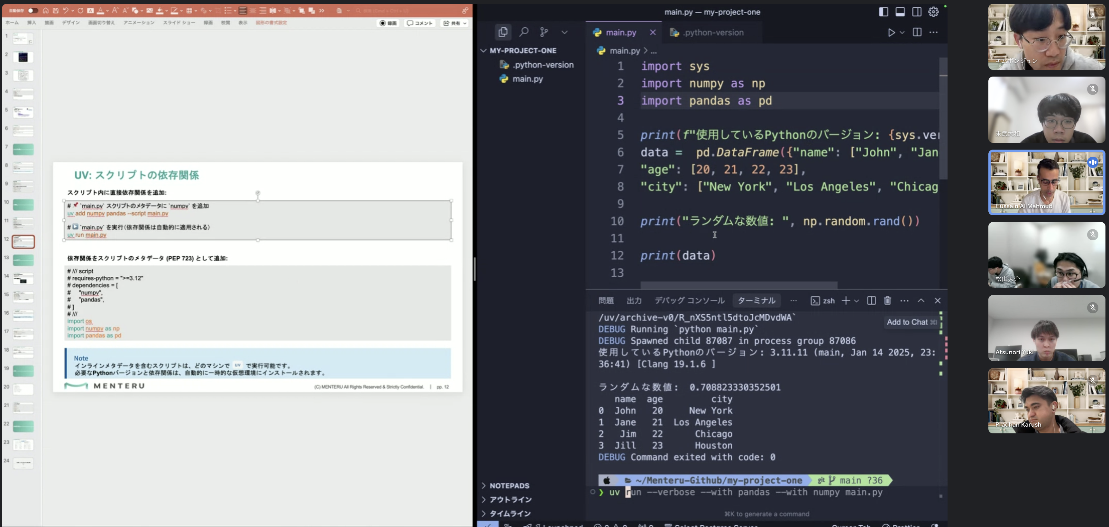This screenshot has height=527, width=1109.
Task: Collapse the MY-PROJECT-ONE folder tree
Action: (483, 51)
